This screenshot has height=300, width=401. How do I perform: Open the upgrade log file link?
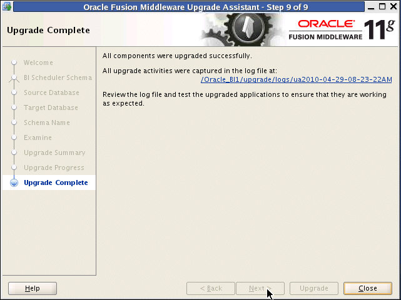[x=296, y=79]
